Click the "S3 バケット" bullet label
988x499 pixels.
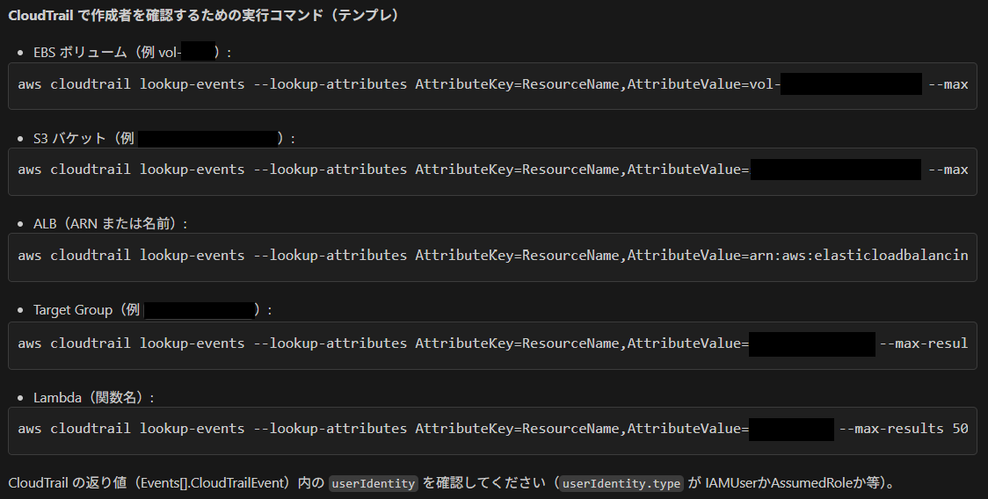[69, 139]
